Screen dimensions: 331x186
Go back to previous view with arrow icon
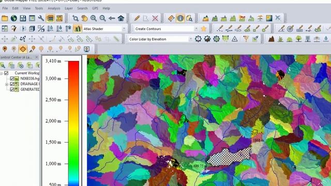[x=112, y=19]
